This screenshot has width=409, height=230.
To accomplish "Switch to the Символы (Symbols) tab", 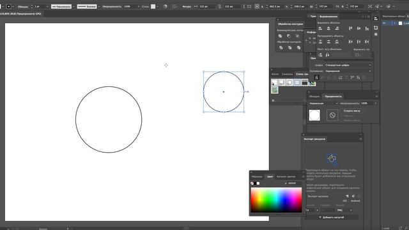I will [x=287, y=74].
